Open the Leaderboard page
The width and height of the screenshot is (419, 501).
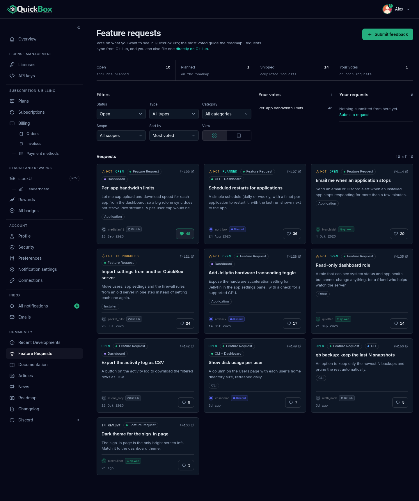tap(38, 189)
